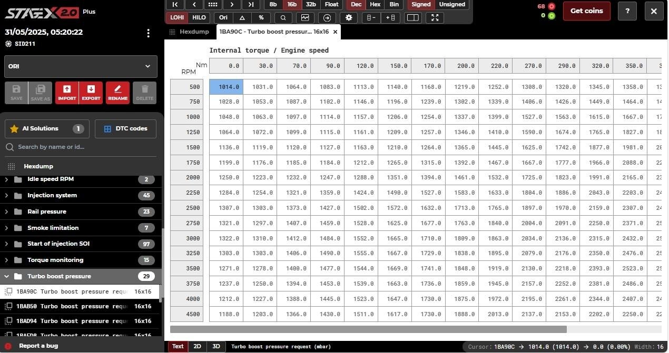Jump to first address with skip-to-start icon
The width and height of the screenshot is (669, 353).
tap(175, 4)
